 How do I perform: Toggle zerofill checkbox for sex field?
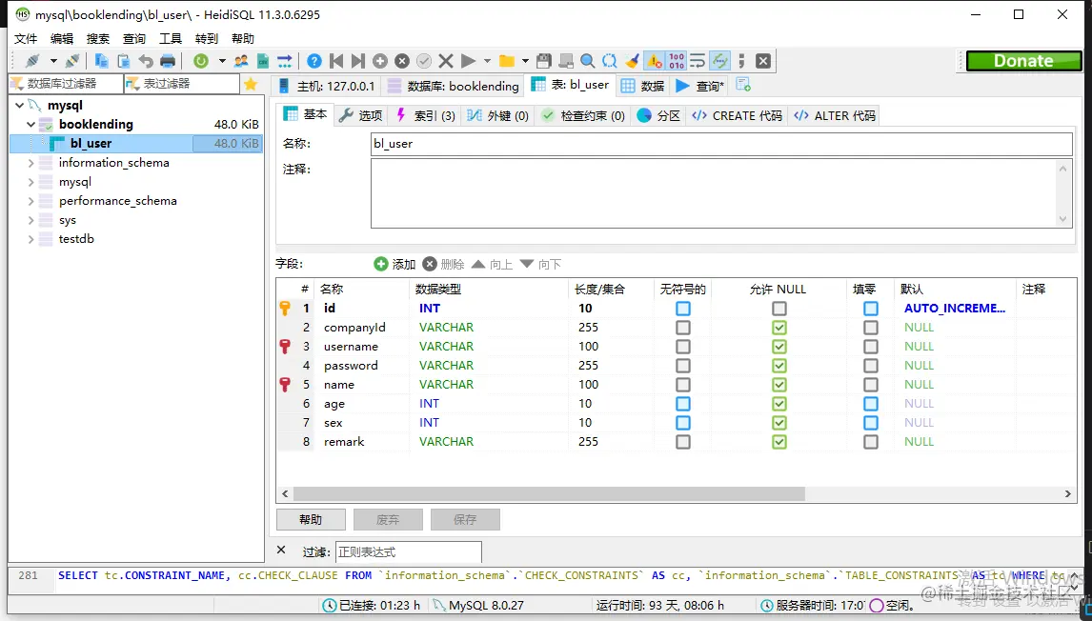871,423
